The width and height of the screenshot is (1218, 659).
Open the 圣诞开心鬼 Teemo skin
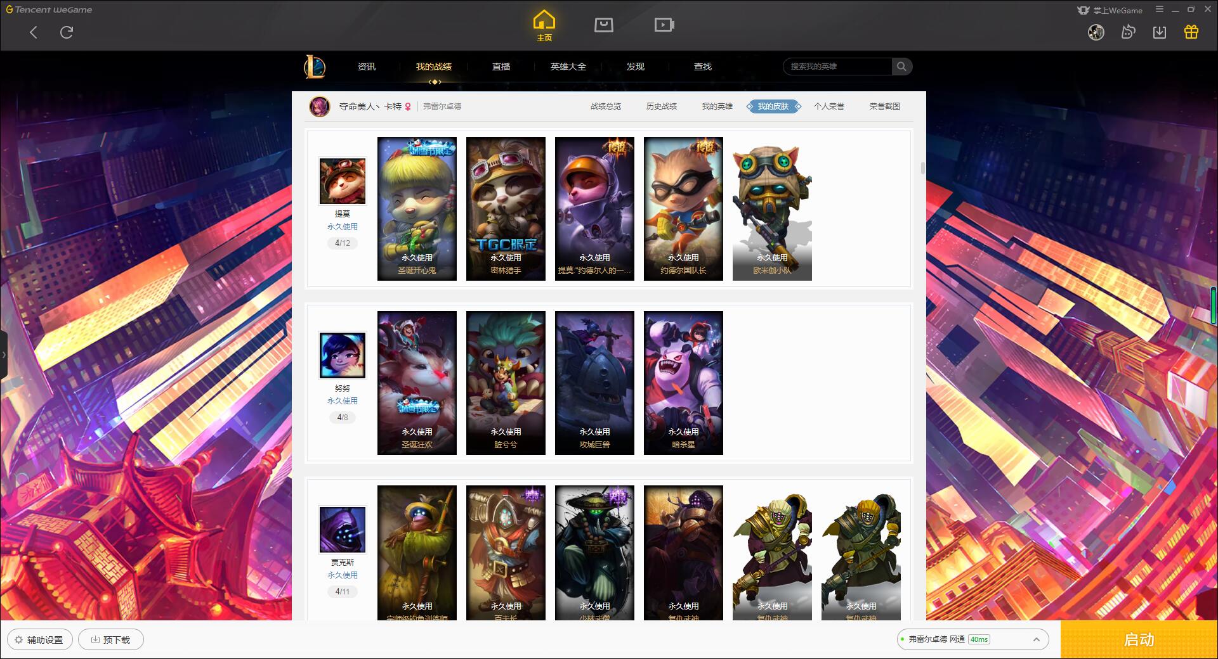417,208
